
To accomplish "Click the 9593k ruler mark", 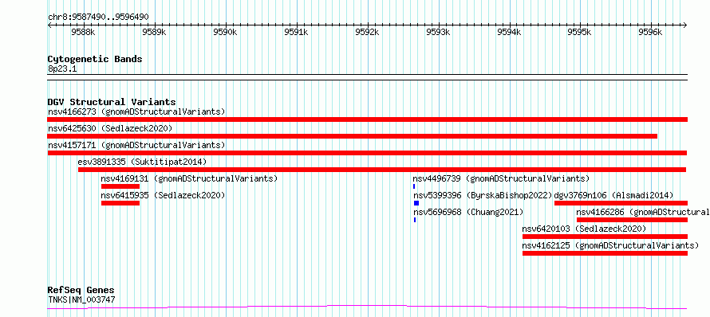I will point(439,33).
